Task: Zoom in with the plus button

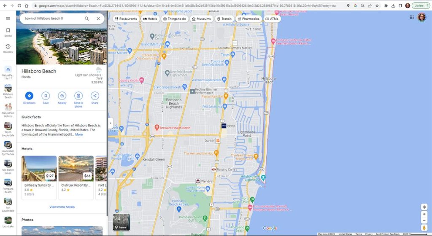Action: coord(424,214)
